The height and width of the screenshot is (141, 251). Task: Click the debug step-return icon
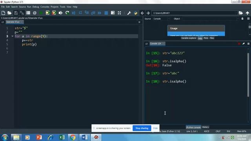coord(93,13)
